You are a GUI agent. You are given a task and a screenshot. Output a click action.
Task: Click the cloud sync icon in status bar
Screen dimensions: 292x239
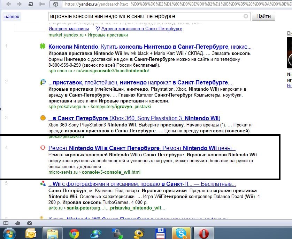18,223
